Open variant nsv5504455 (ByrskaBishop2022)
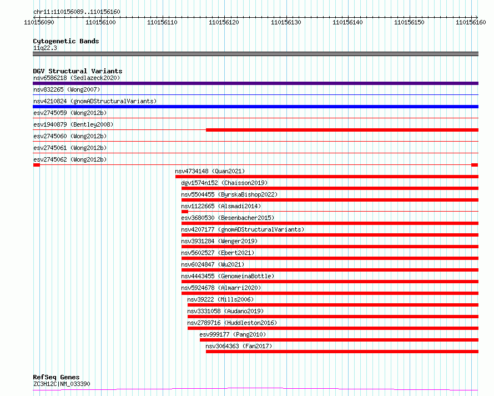 pos(229,194)
